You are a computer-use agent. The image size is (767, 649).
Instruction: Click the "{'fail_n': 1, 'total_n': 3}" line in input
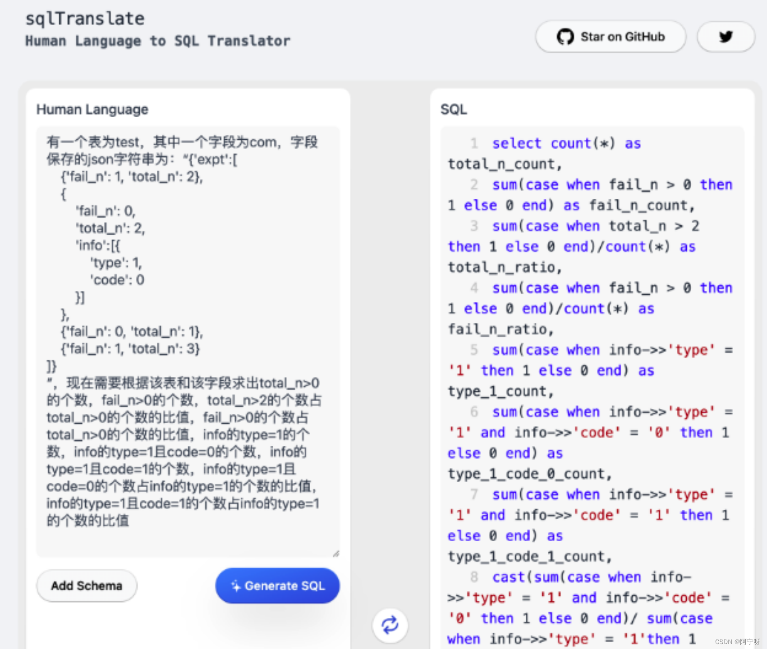pos(130,348)
